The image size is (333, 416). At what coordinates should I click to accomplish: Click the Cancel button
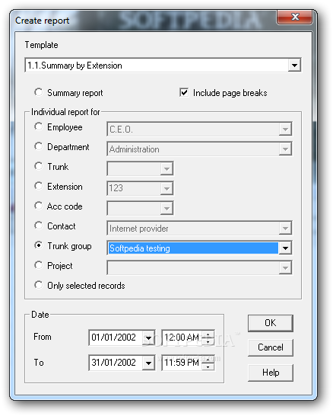(270, 347)
